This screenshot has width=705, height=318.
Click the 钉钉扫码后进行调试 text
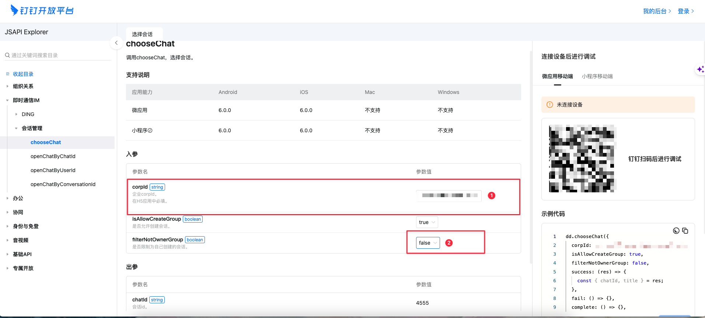655,159
